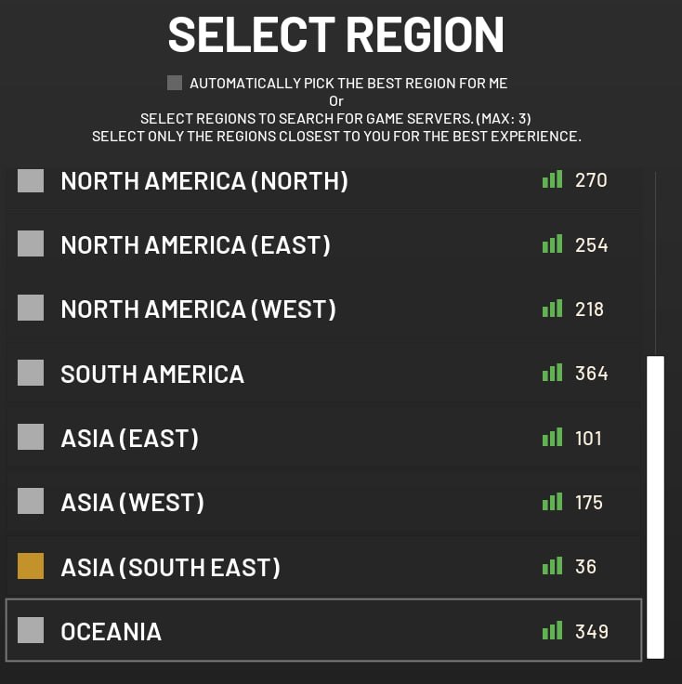Select the Asia (East) checkbox

[x=31, y=437]
